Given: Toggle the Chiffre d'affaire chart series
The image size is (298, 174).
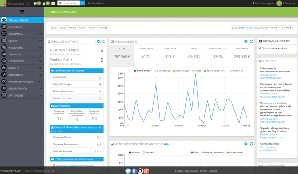Looking at the screenshot, I should tap(143, 71).
